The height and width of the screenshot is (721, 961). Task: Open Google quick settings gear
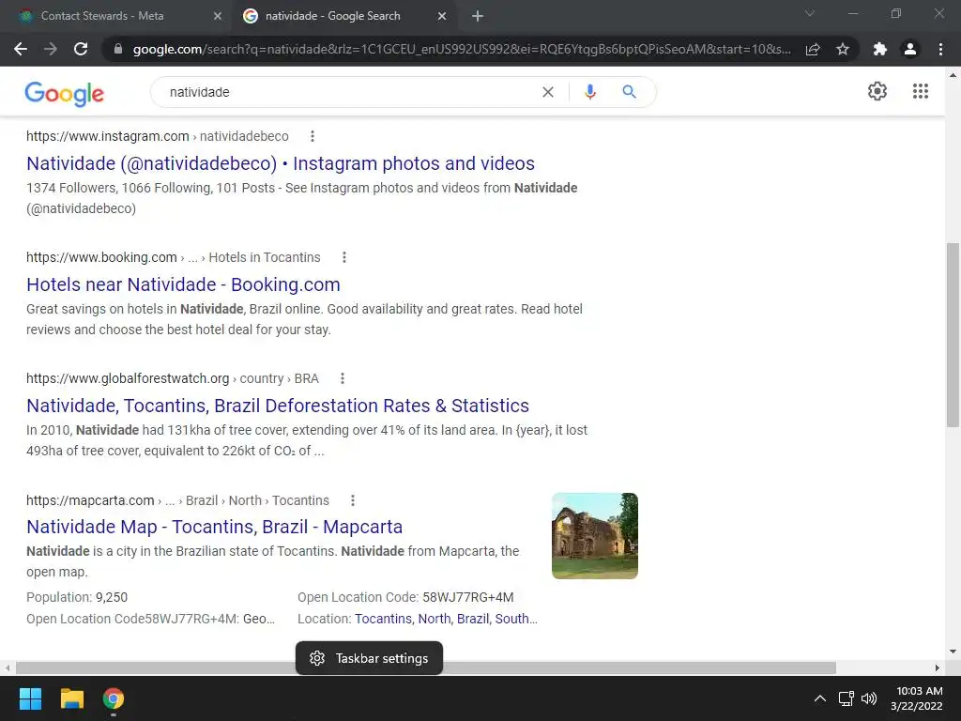coord(877,91)
